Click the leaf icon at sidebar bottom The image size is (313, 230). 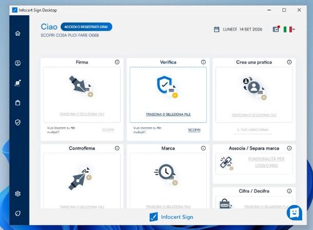(18, 213)
